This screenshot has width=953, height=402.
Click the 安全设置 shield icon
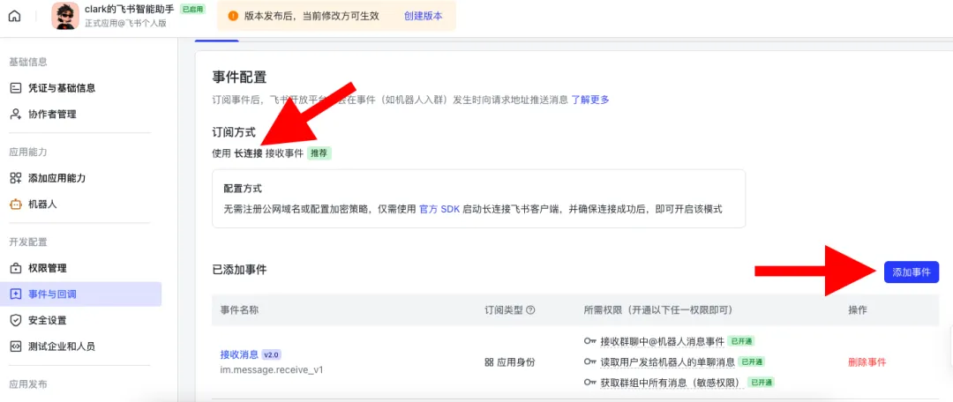(16, 320)
